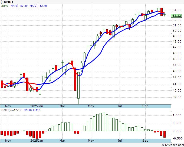Select the MA(3) legend label
Viewport: 184px width, 147px height.
[34, 6]
